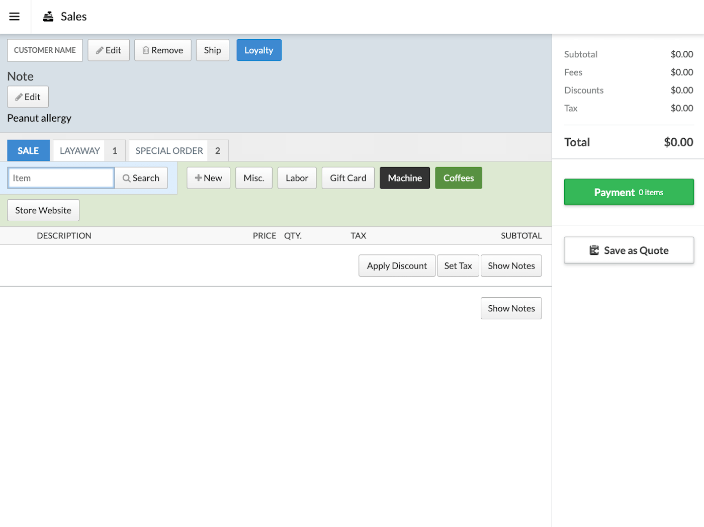Click the cake icon beside Sales

coord(48,16)
